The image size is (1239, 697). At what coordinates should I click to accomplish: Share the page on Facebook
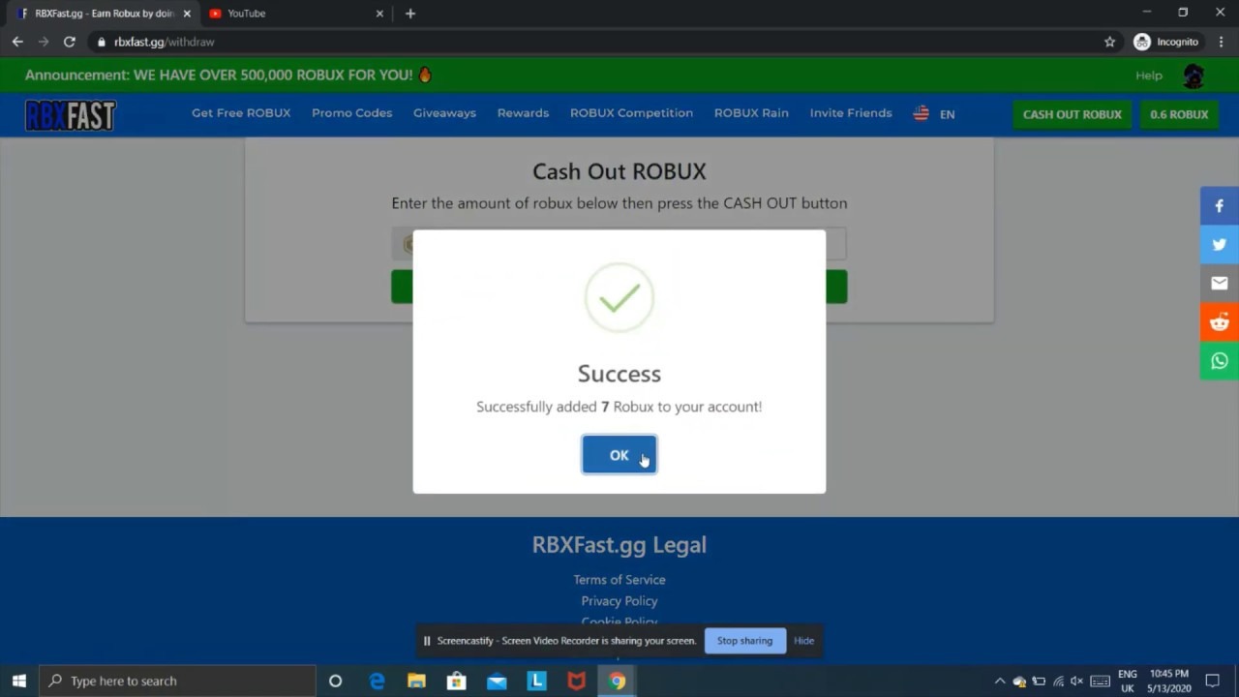click(x=1219, y=205)
